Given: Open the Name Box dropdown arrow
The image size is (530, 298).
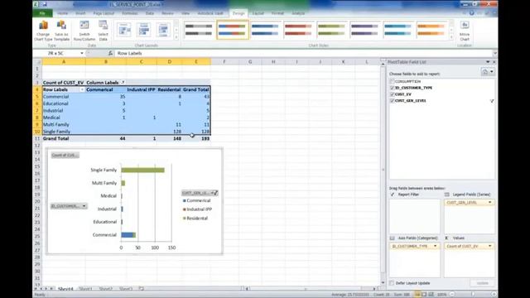Looking at the screenshot, I should pos(82,53).
